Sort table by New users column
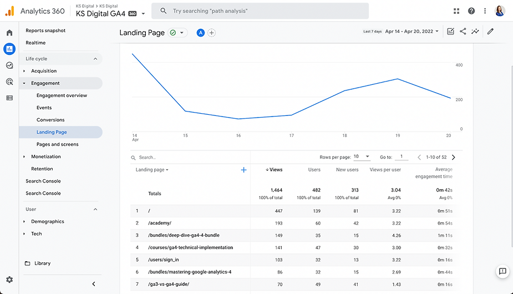 coord(347,170)
